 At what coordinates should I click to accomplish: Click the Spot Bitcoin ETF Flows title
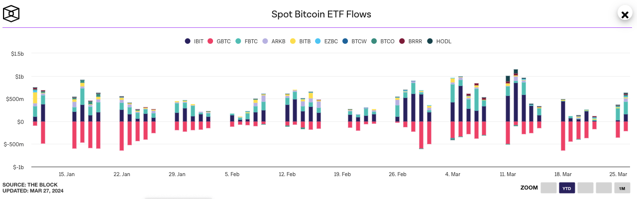(x=321, y=14)
